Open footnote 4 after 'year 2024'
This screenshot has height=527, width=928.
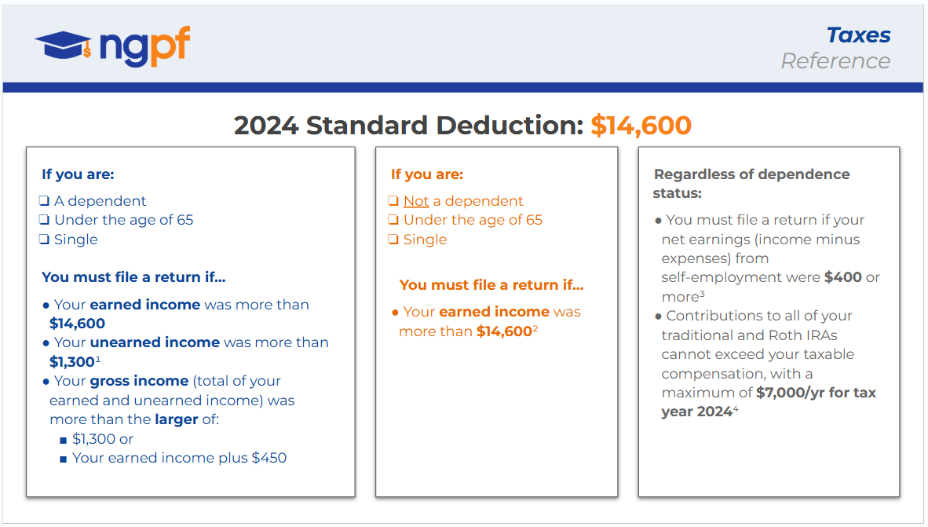(x=736, y=409)
